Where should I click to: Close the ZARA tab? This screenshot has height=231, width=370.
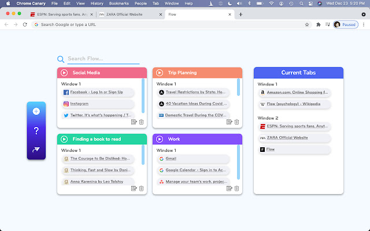click(161, 14)
